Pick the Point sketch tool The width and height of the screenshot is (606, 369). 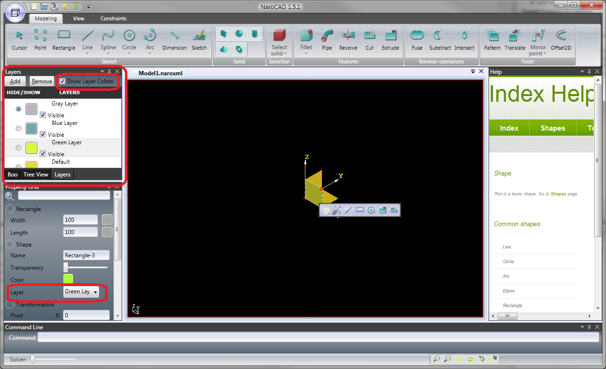(x=40, y=40)
